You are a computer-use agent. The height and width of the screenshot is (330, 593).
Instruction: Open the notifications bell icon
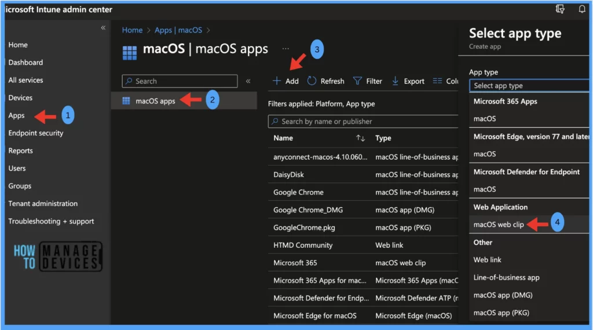581,9
